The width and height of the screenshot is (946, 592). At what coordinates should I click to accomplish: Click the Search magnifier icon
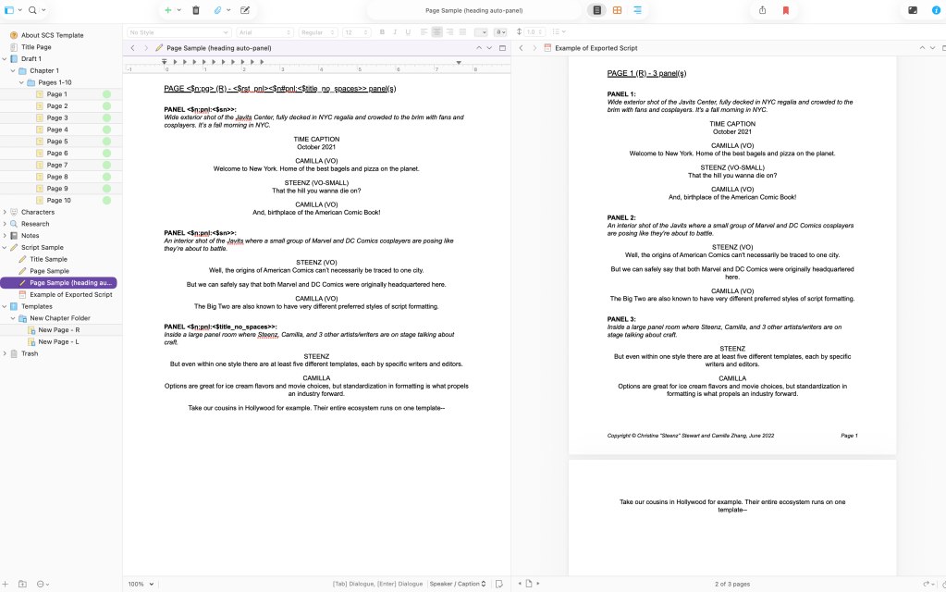pos(33,10)
